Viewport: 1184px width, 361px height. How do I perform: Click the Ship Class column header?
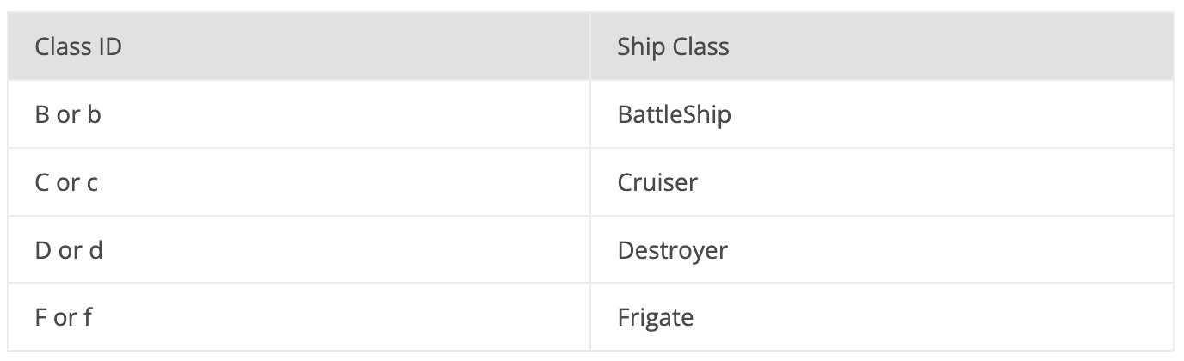[882, 46]
